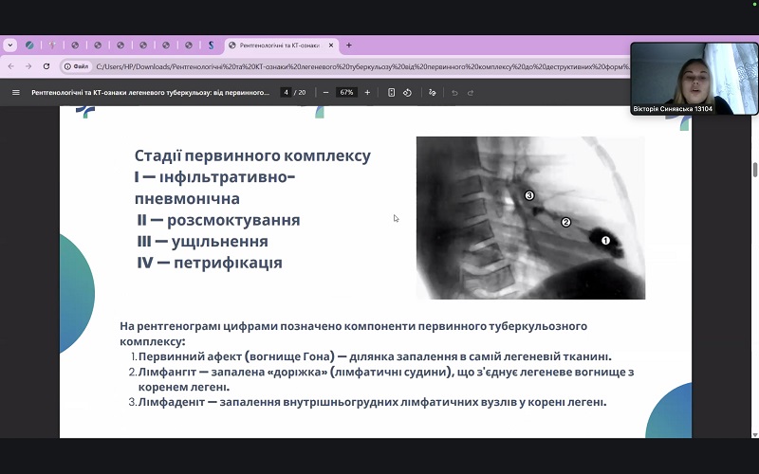Click the 67% zoom level field
The image size is (759, 474).
click(x=346, y=92)
